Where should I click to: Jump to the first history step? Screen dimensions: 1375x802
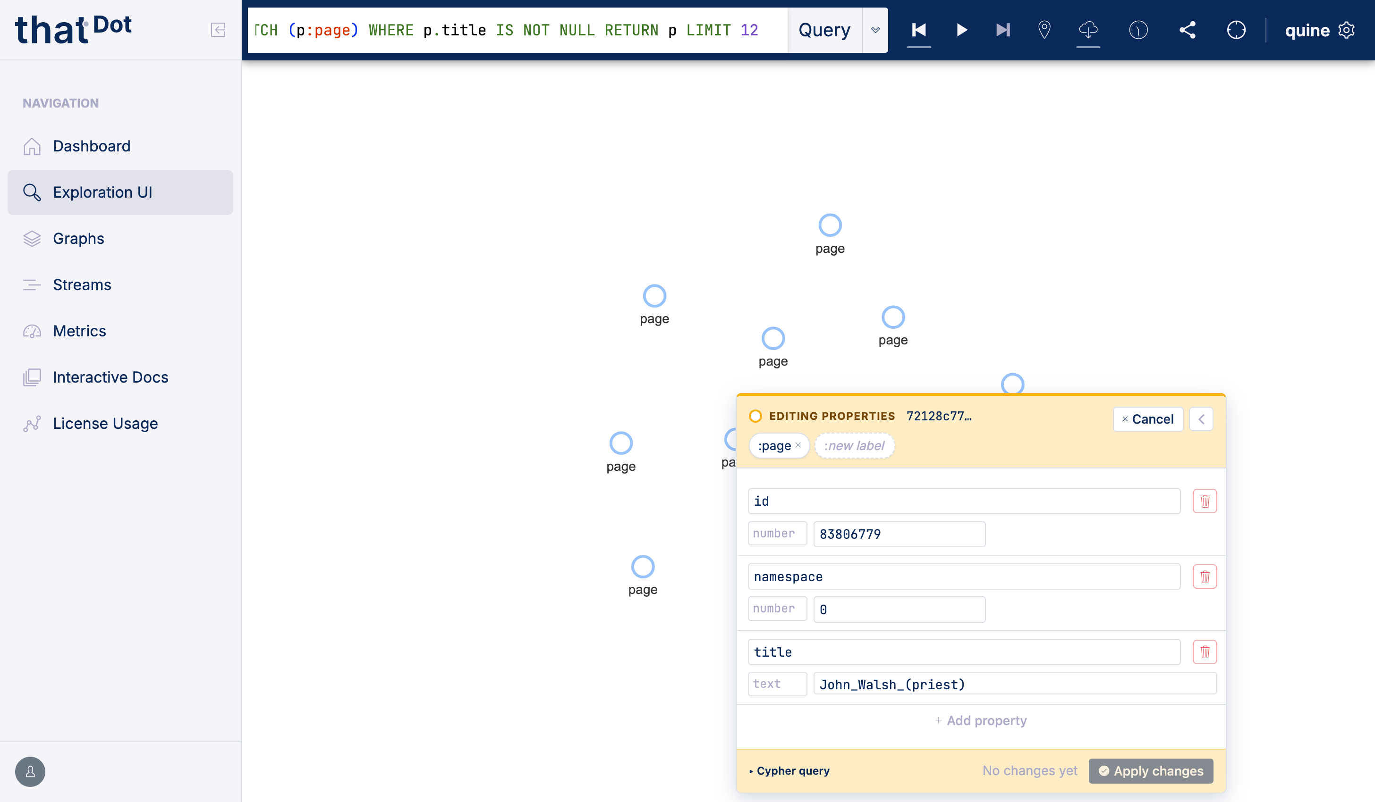[x=919, y=29]
